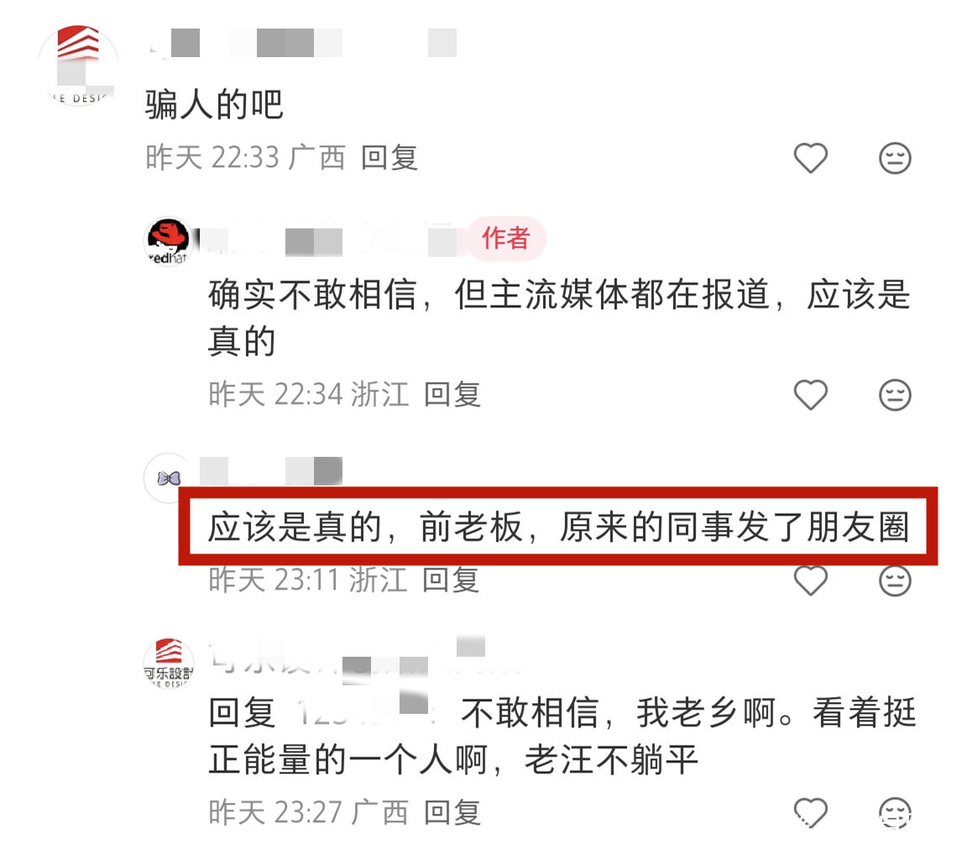Tap dislike face on the 骗人的吧 comment
The width and height of the screenshot is (967, 844).
(895, 158)
